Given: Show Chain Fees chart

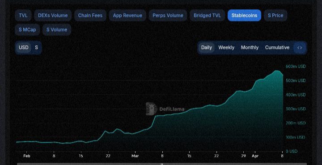Looking at the screenshot, I should (x=90, y=15).
